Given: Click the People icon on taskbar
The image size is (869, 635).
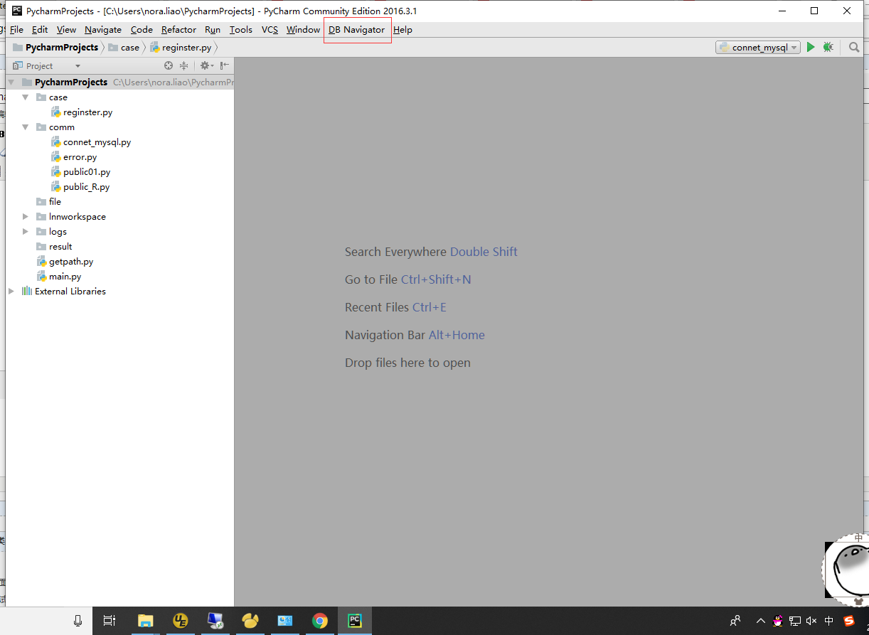Looking at the screenshot, I should click(735, 621).
